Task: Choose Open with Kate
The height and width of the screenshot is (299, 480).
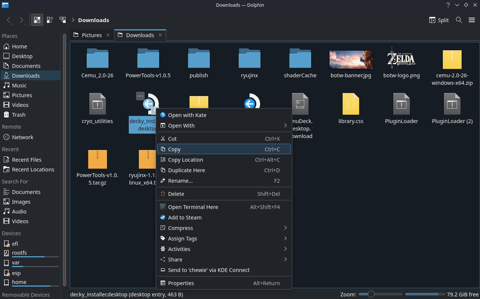Action: pyautogui.click(x=224, y=115)
